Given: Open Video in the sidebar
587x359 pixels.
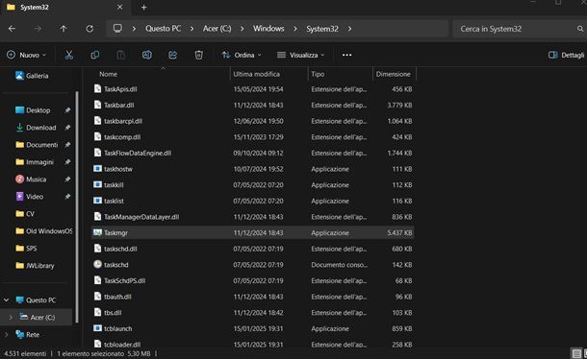Looking at the screenshot, I should click(29, 197).
